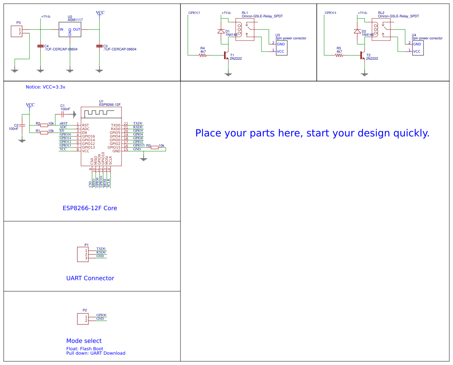Click the 'Notice: VCC=3.3v' note
Image resolution: width=453 pixels, height=365 pixels.
coord(45,87)
